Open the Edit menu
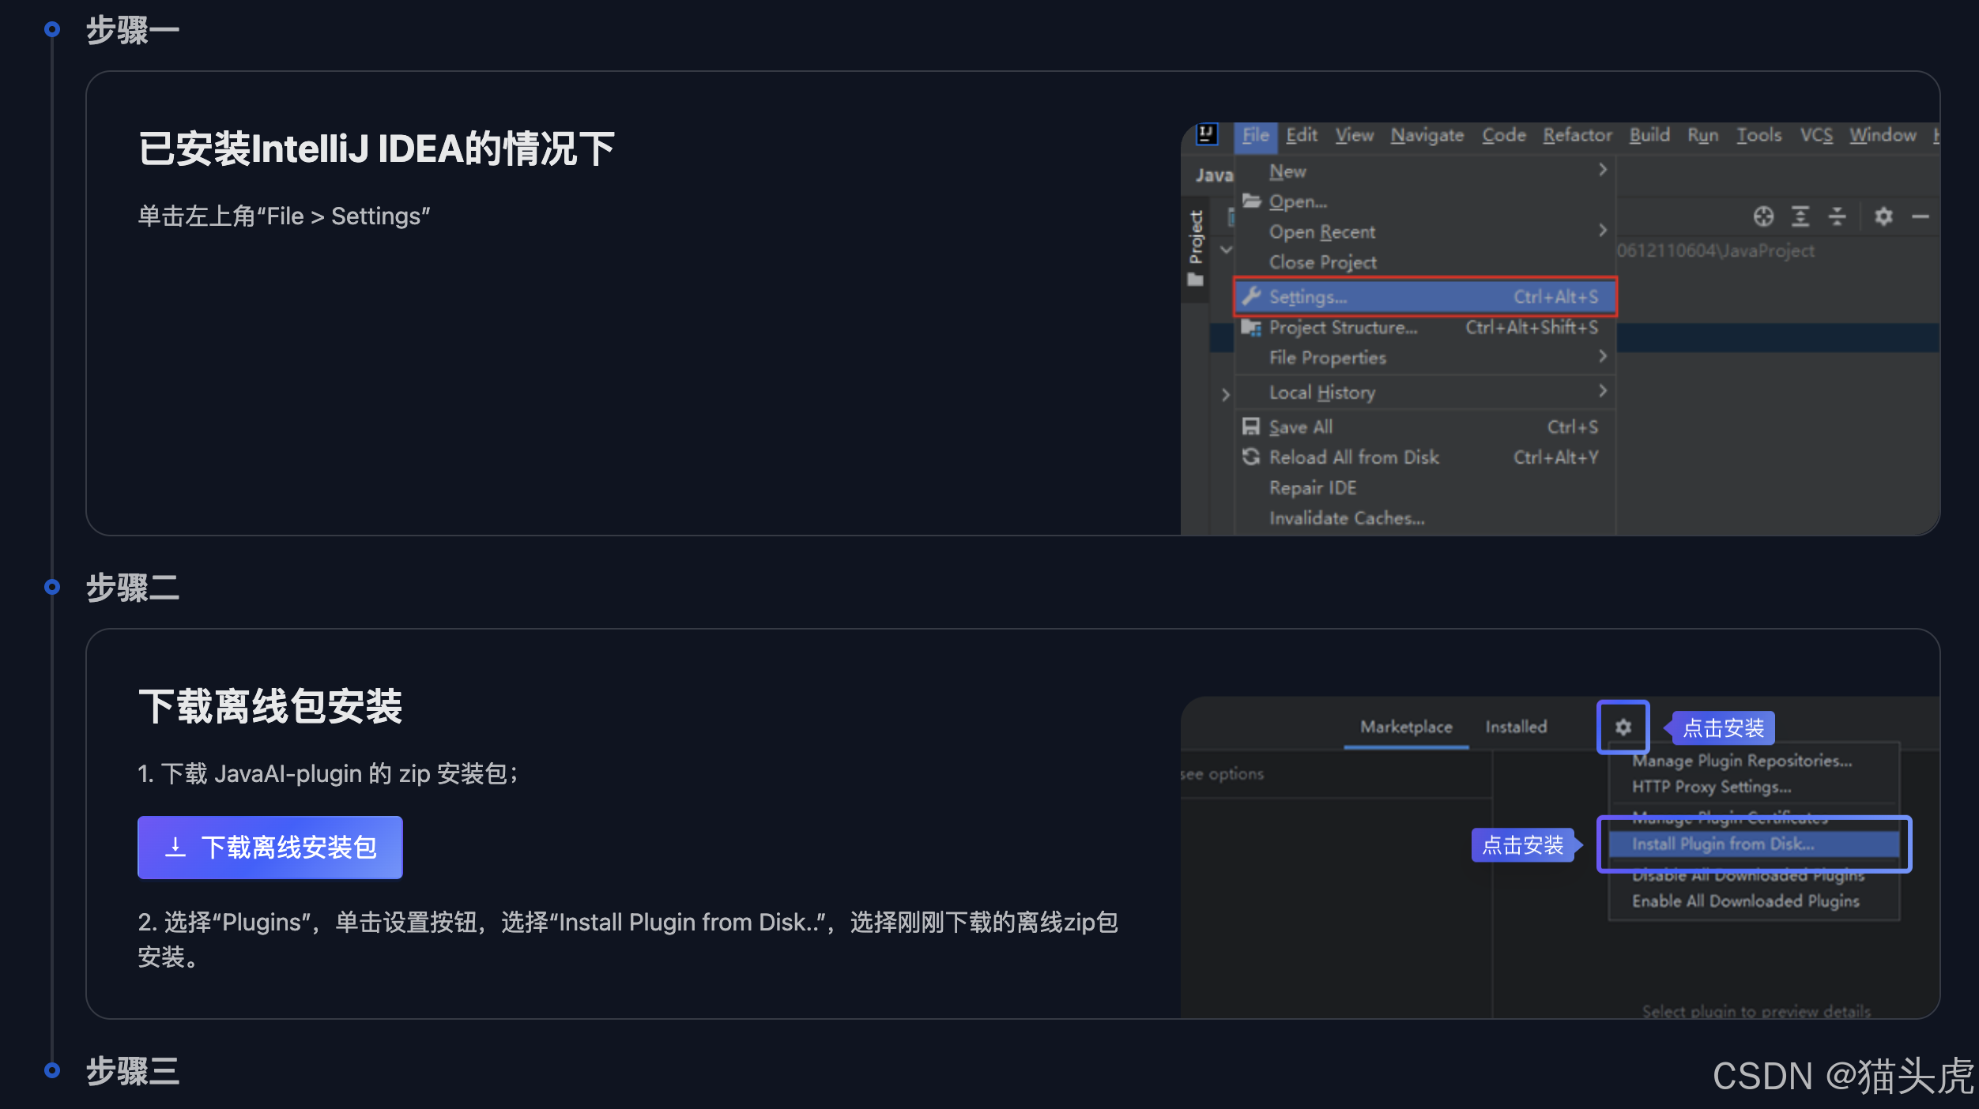The image size is (1979, 1109). click(x=1302, y=135)
